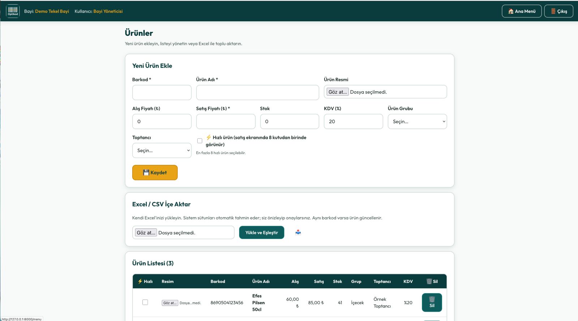Focus the Ürün Adı input field
This screenshot has width=578, height=321.
(258, 92)
